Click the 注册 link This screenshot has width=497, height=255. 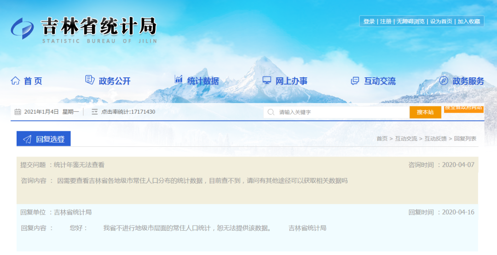coord(386,21)
